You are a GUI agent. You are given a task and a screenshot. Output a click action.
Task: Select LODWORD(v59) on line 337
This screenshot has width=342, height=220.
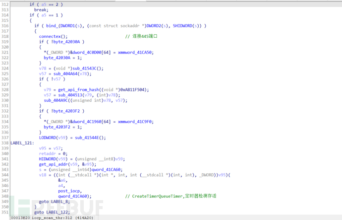pyautogui.click(x=53, y=138)
